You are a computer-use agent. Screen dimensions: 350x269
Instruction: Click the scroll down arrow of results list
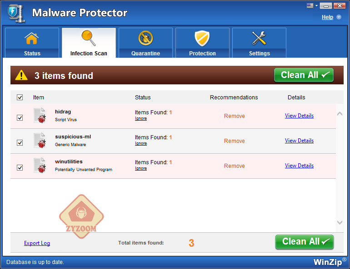pos(340,222)
